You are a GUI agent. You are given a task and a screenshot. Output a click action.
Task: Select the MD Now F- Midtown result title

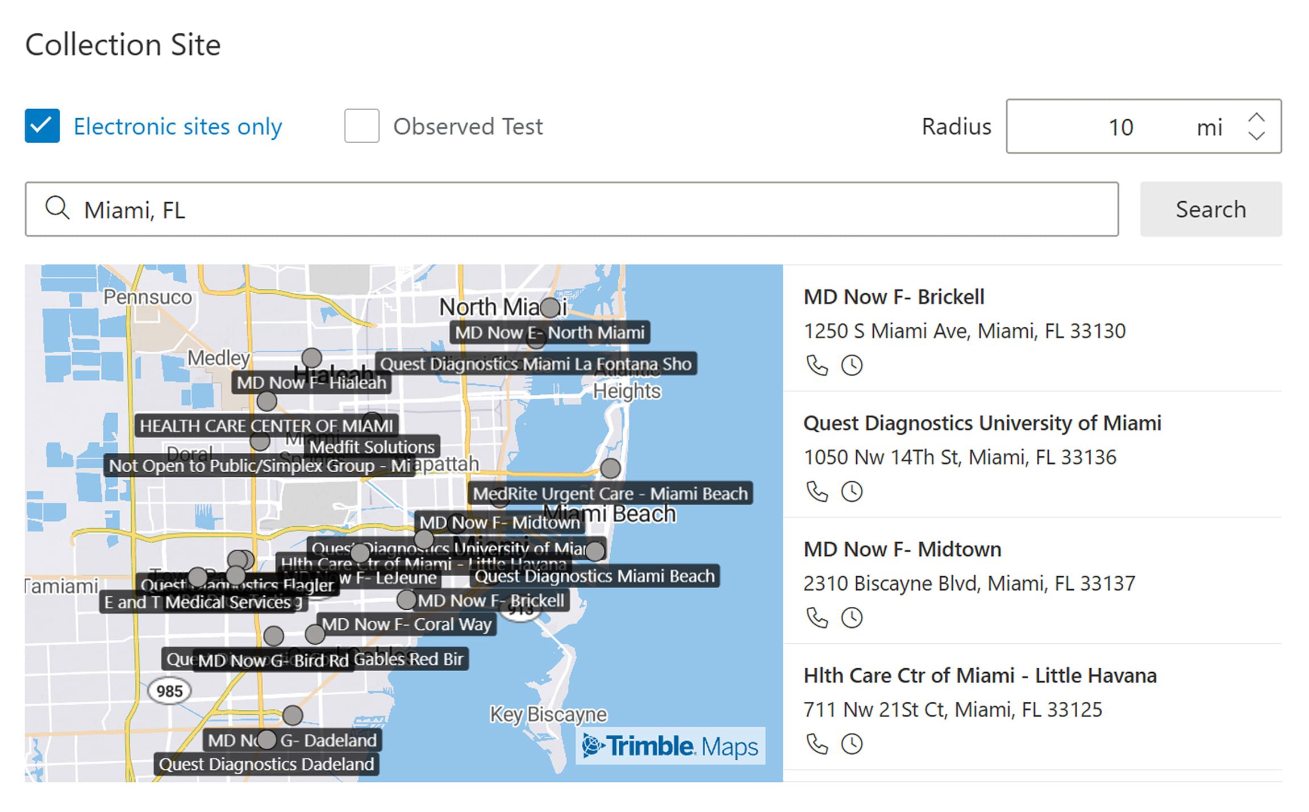[902, 549]
